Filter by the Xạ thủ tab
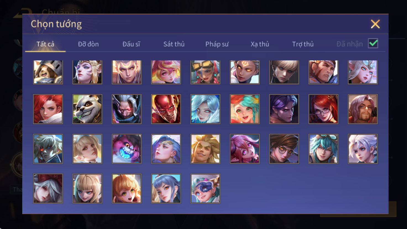 (260, 44)
